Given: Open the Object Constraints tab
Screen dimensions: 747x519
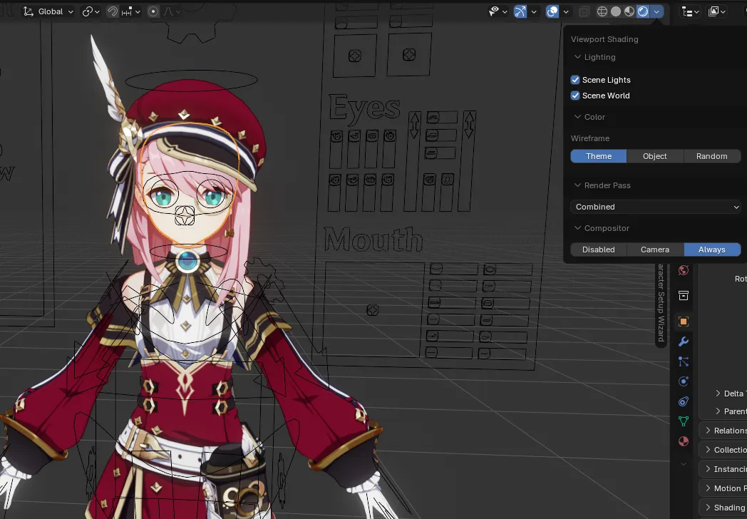Looking at the screenshot, I should tap(683, 401).
